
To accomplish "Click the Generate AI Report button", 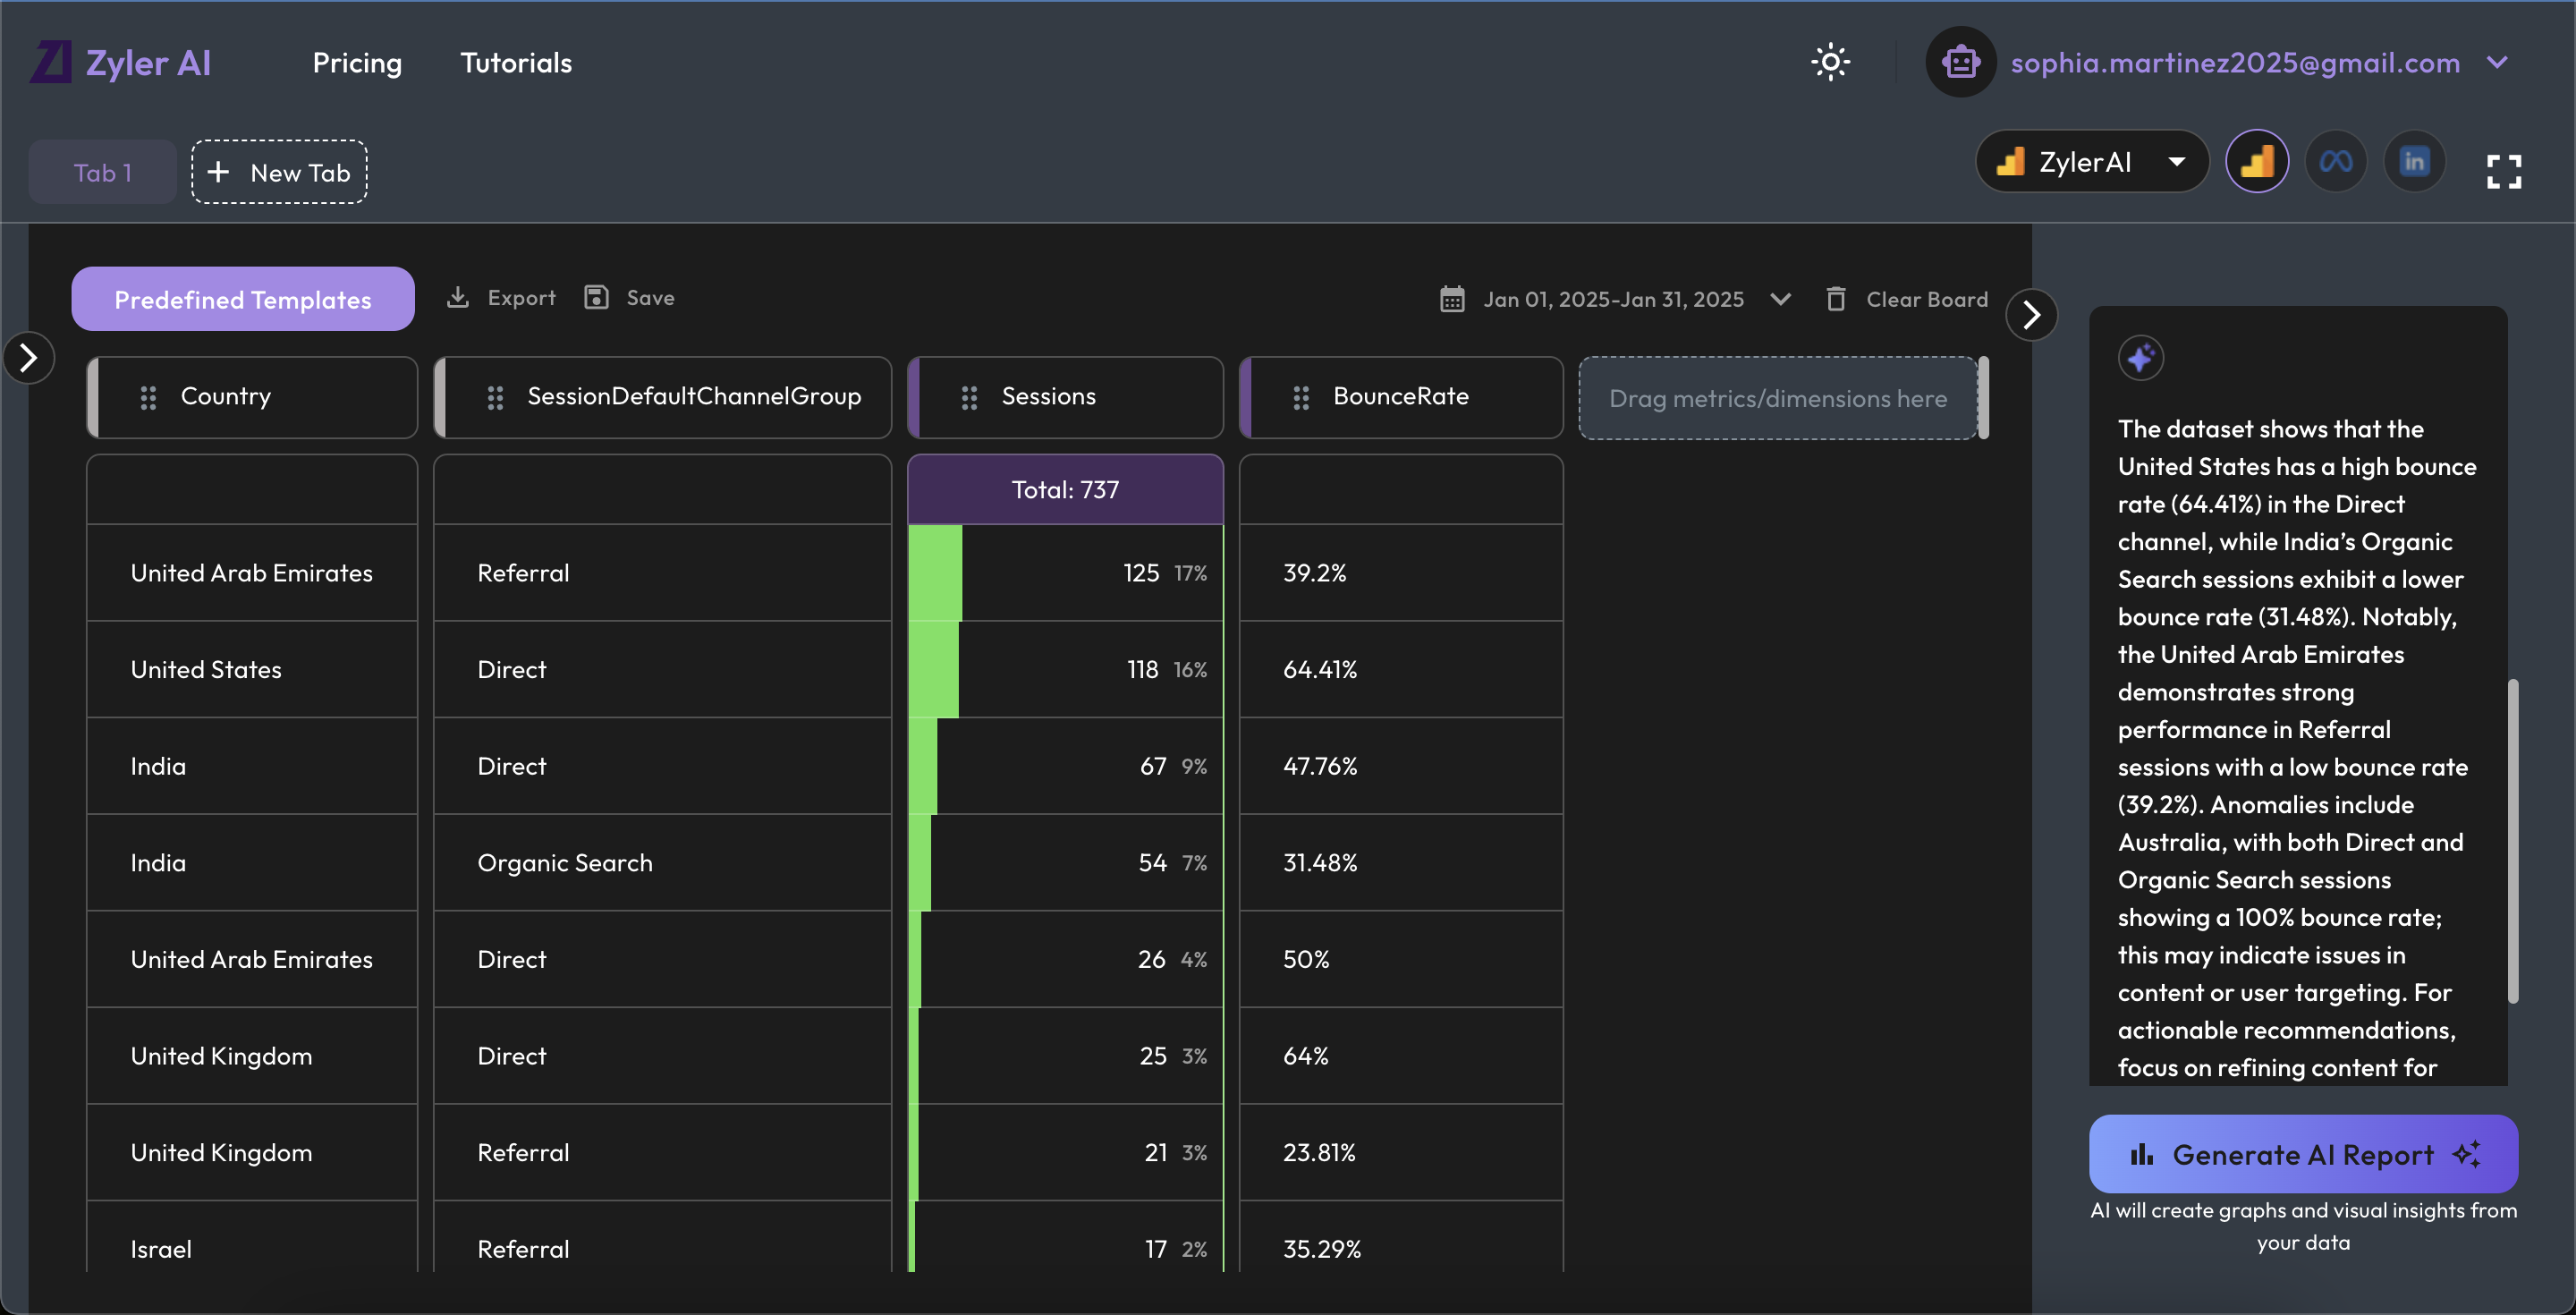I will pos(2302,1154).
